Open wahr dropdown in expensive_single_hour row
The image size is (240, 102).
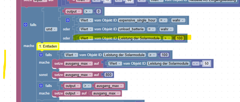click(178, 20)
